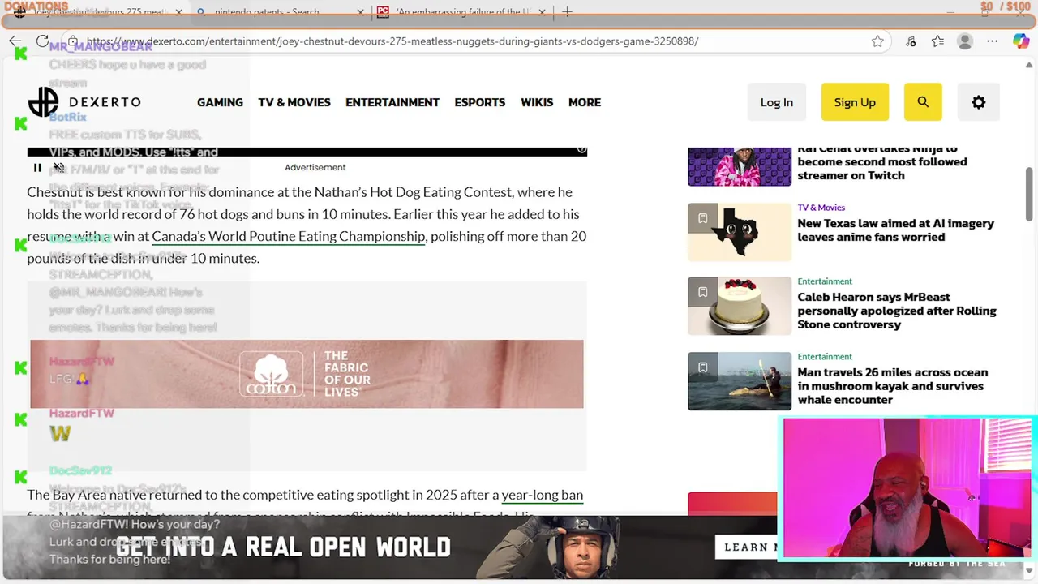The width and height of the screenshot is (1038, 584).
Task: Click Entertainment label above Caleb Hearon headline
Action: pyautogui.click(x=825, y=281)
